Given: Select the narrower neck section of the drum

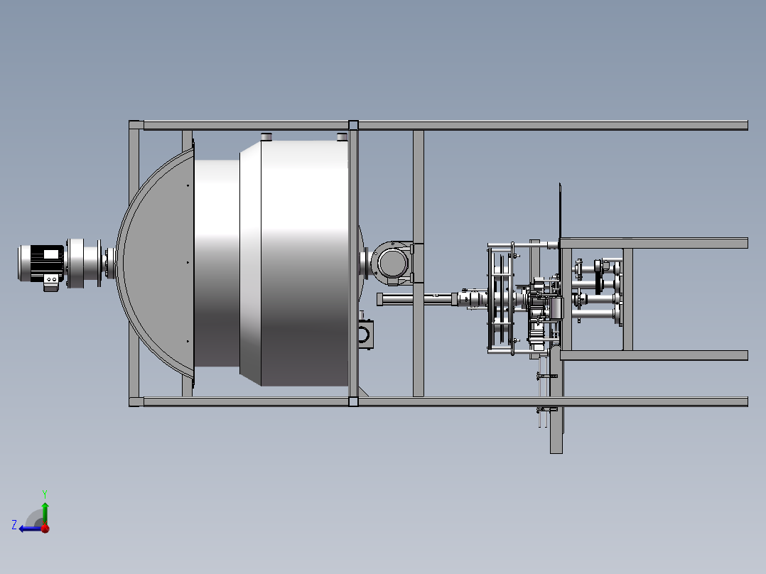Looking at the screenshot, I should coord(217,264).
